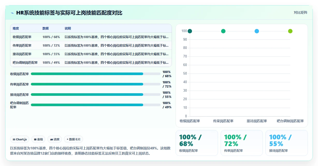
Task: Click the 100% / 49% progress bar value
Action: click(167, 105)
